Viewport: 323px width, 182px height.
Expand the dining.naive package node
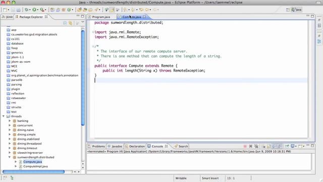10,130
